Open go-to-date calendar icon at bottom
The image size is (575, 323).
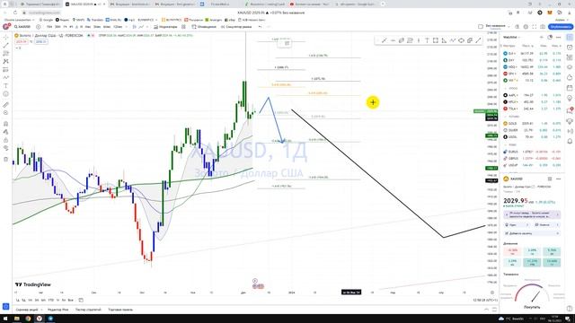click(81, 301)
